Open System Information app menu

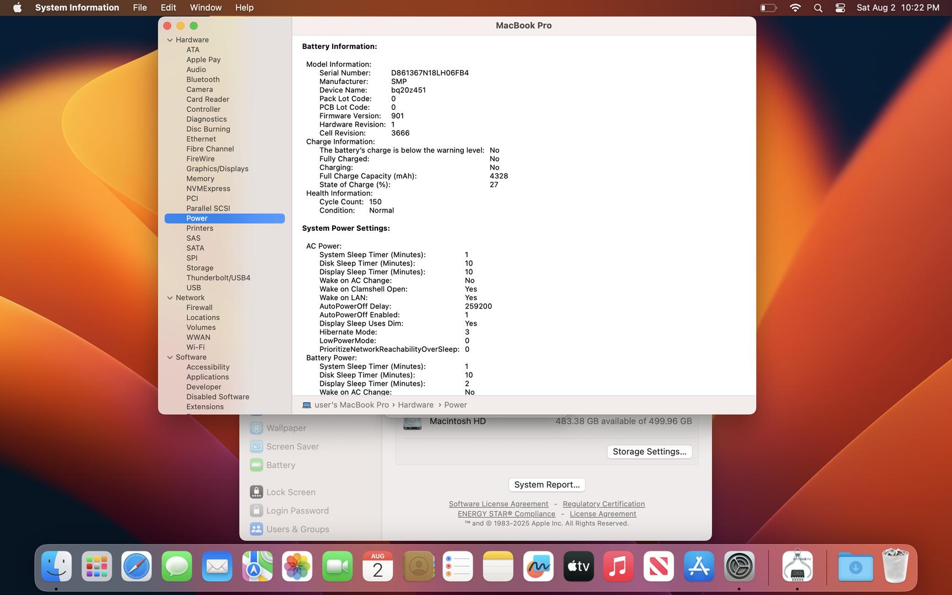[x=77, y=8]
